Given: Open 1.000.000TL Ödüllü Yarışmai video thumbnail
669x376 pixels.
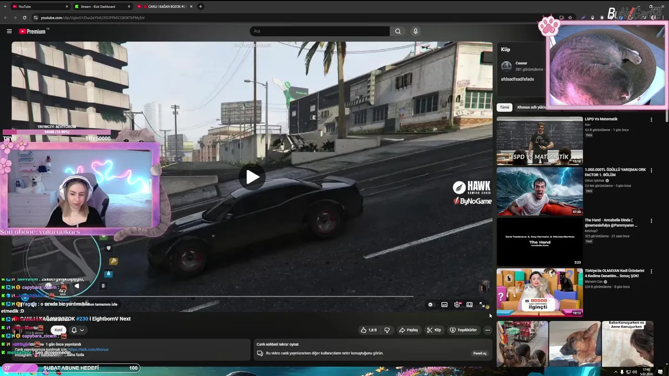Looking at the screenshot, I should coord(539,191).
